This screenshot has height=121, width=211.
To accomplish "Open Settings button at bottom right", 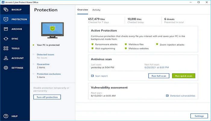I will tap(199, 116).
